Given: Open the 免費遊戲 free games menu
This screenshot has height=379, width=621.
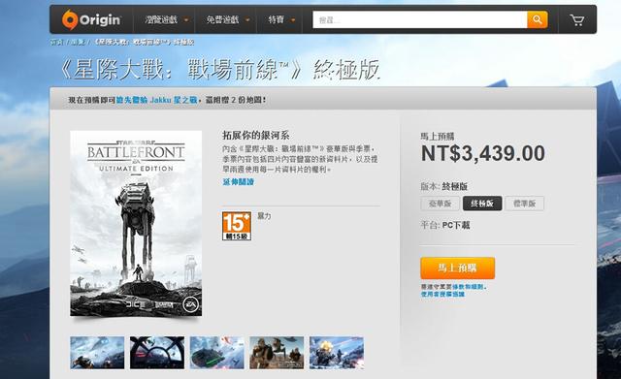Looking at the screenshot, I should (227, 19).
